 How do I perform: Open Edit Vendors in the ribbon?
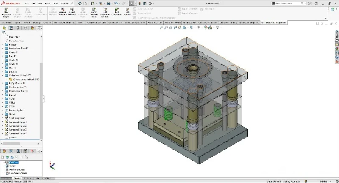[x=128, y=11]
